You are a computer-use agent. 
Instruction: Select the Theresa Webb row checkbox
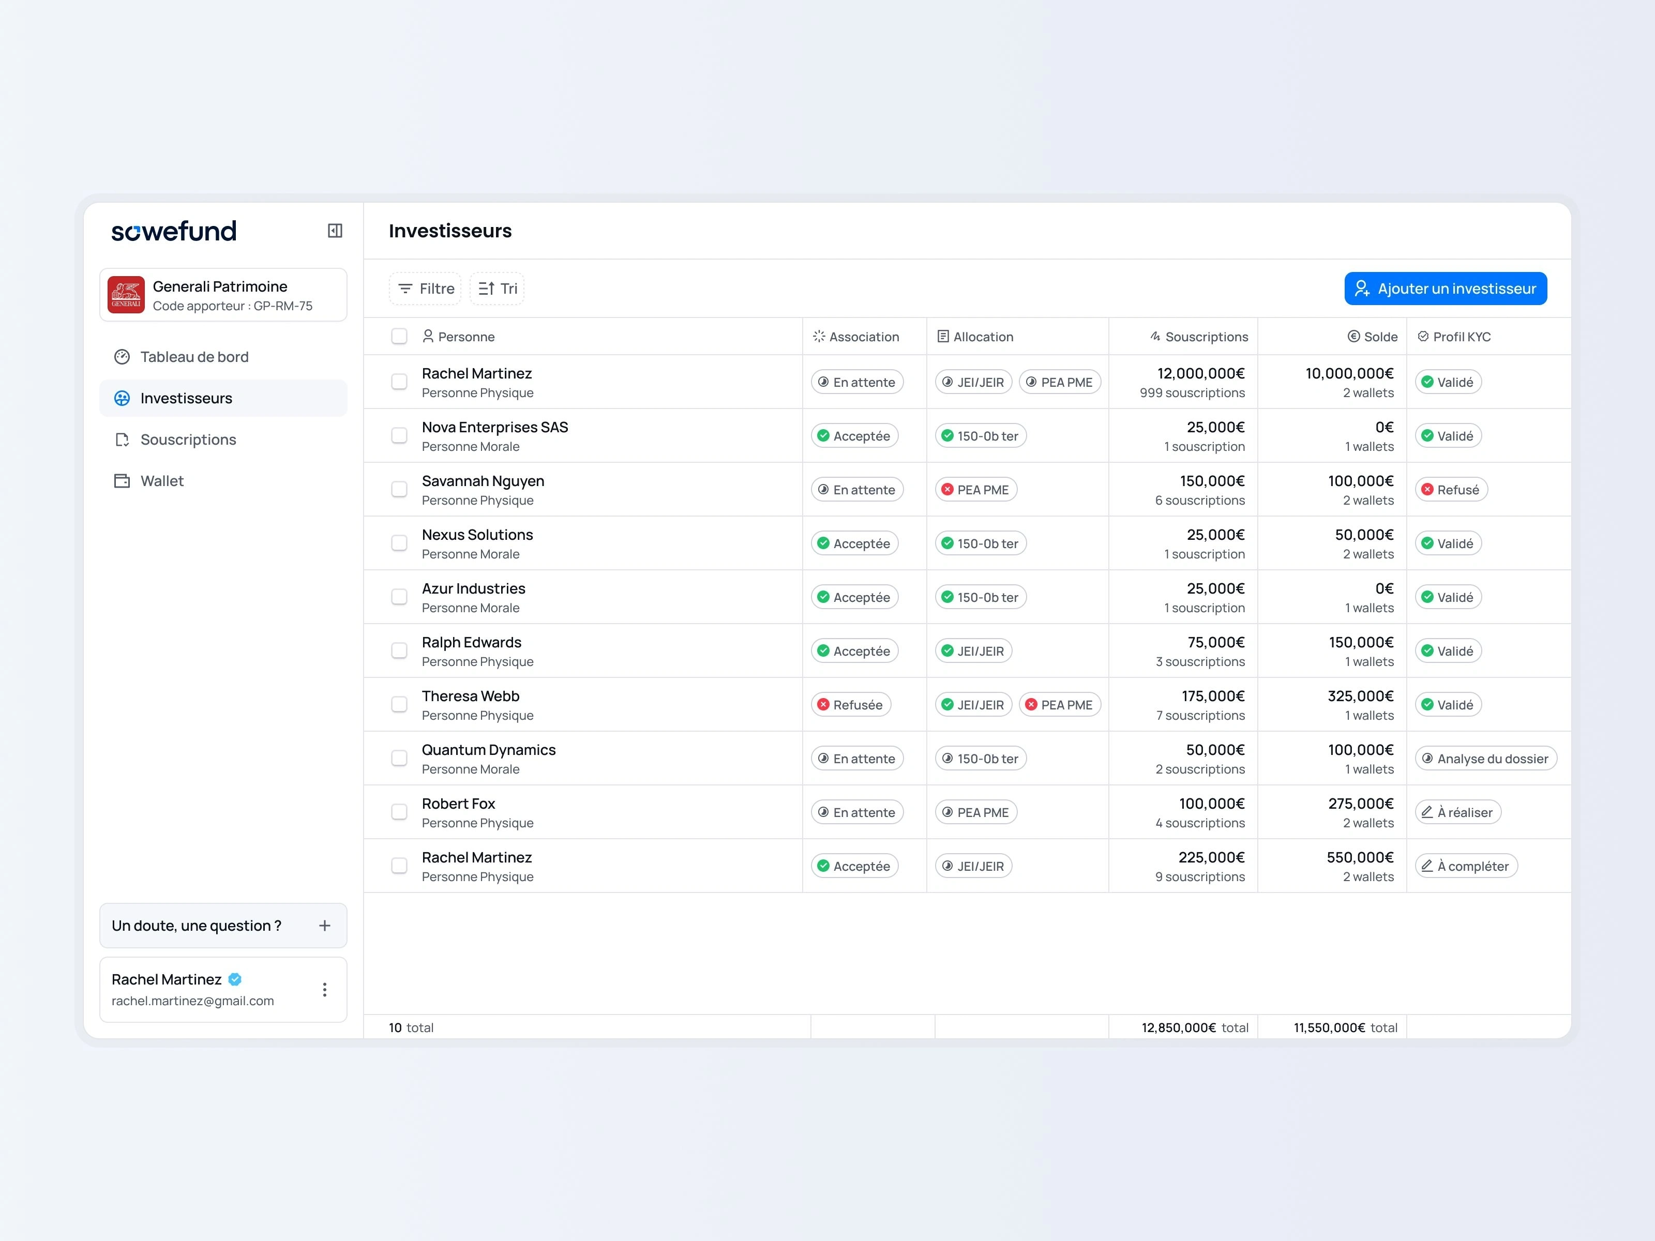400,705
